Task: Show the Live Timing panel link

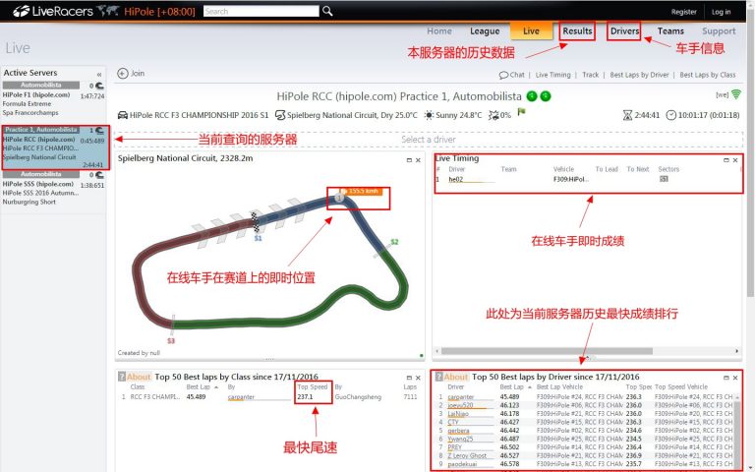Action: (x=552, y=75)
